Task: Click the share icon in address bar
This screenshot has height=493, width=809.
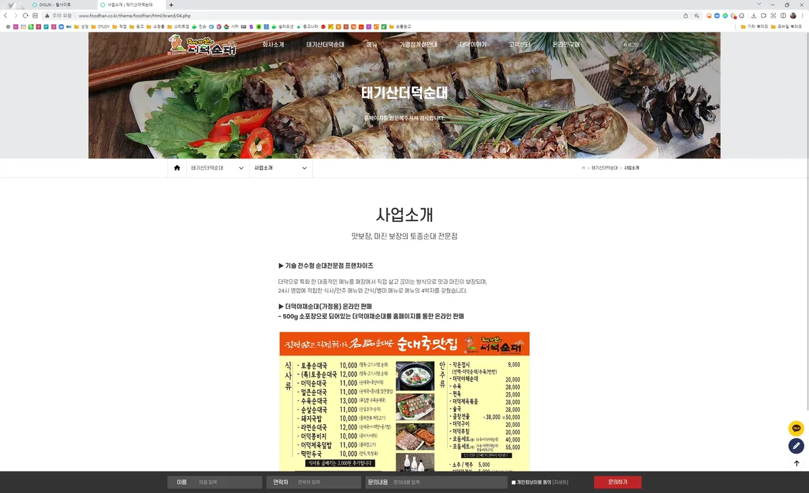Action: click(686, 16)
